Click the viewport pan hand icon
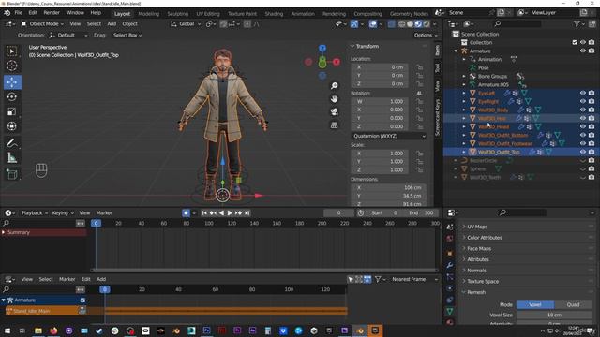Viewport: 600px width, 337px height. [x=335, y=99]
